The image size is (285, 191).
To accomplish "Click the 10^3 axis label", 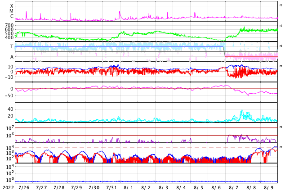I will 10,153.
